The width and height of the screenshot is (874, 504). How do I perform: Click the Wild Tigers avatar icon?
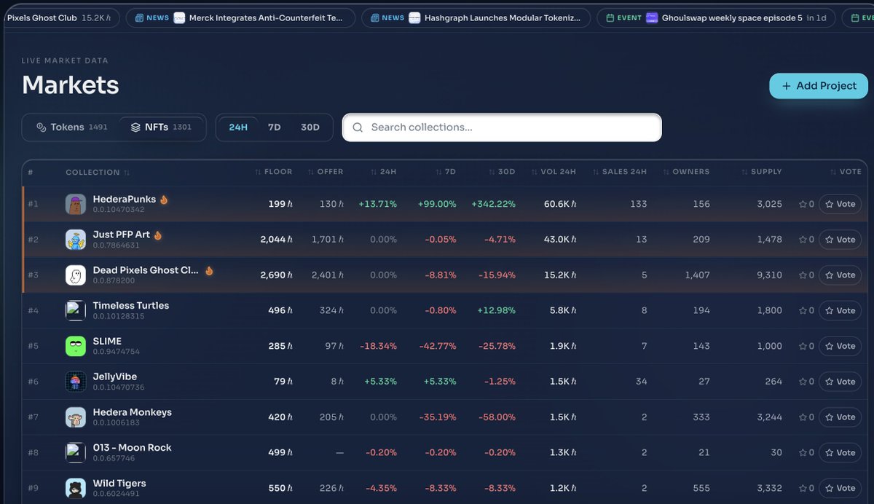tap(76, 488)
